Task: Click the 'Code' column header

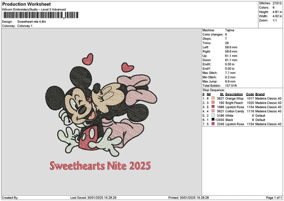Action: click(250, 94)
